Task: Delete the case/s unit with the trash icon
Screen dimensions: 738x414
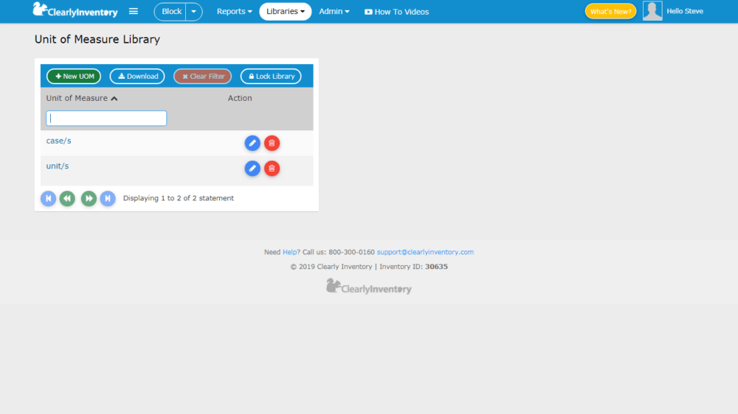Action: tap(272, 143)
